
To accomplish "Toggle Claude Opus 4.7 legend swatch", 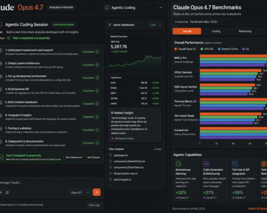I will point(175,49).
